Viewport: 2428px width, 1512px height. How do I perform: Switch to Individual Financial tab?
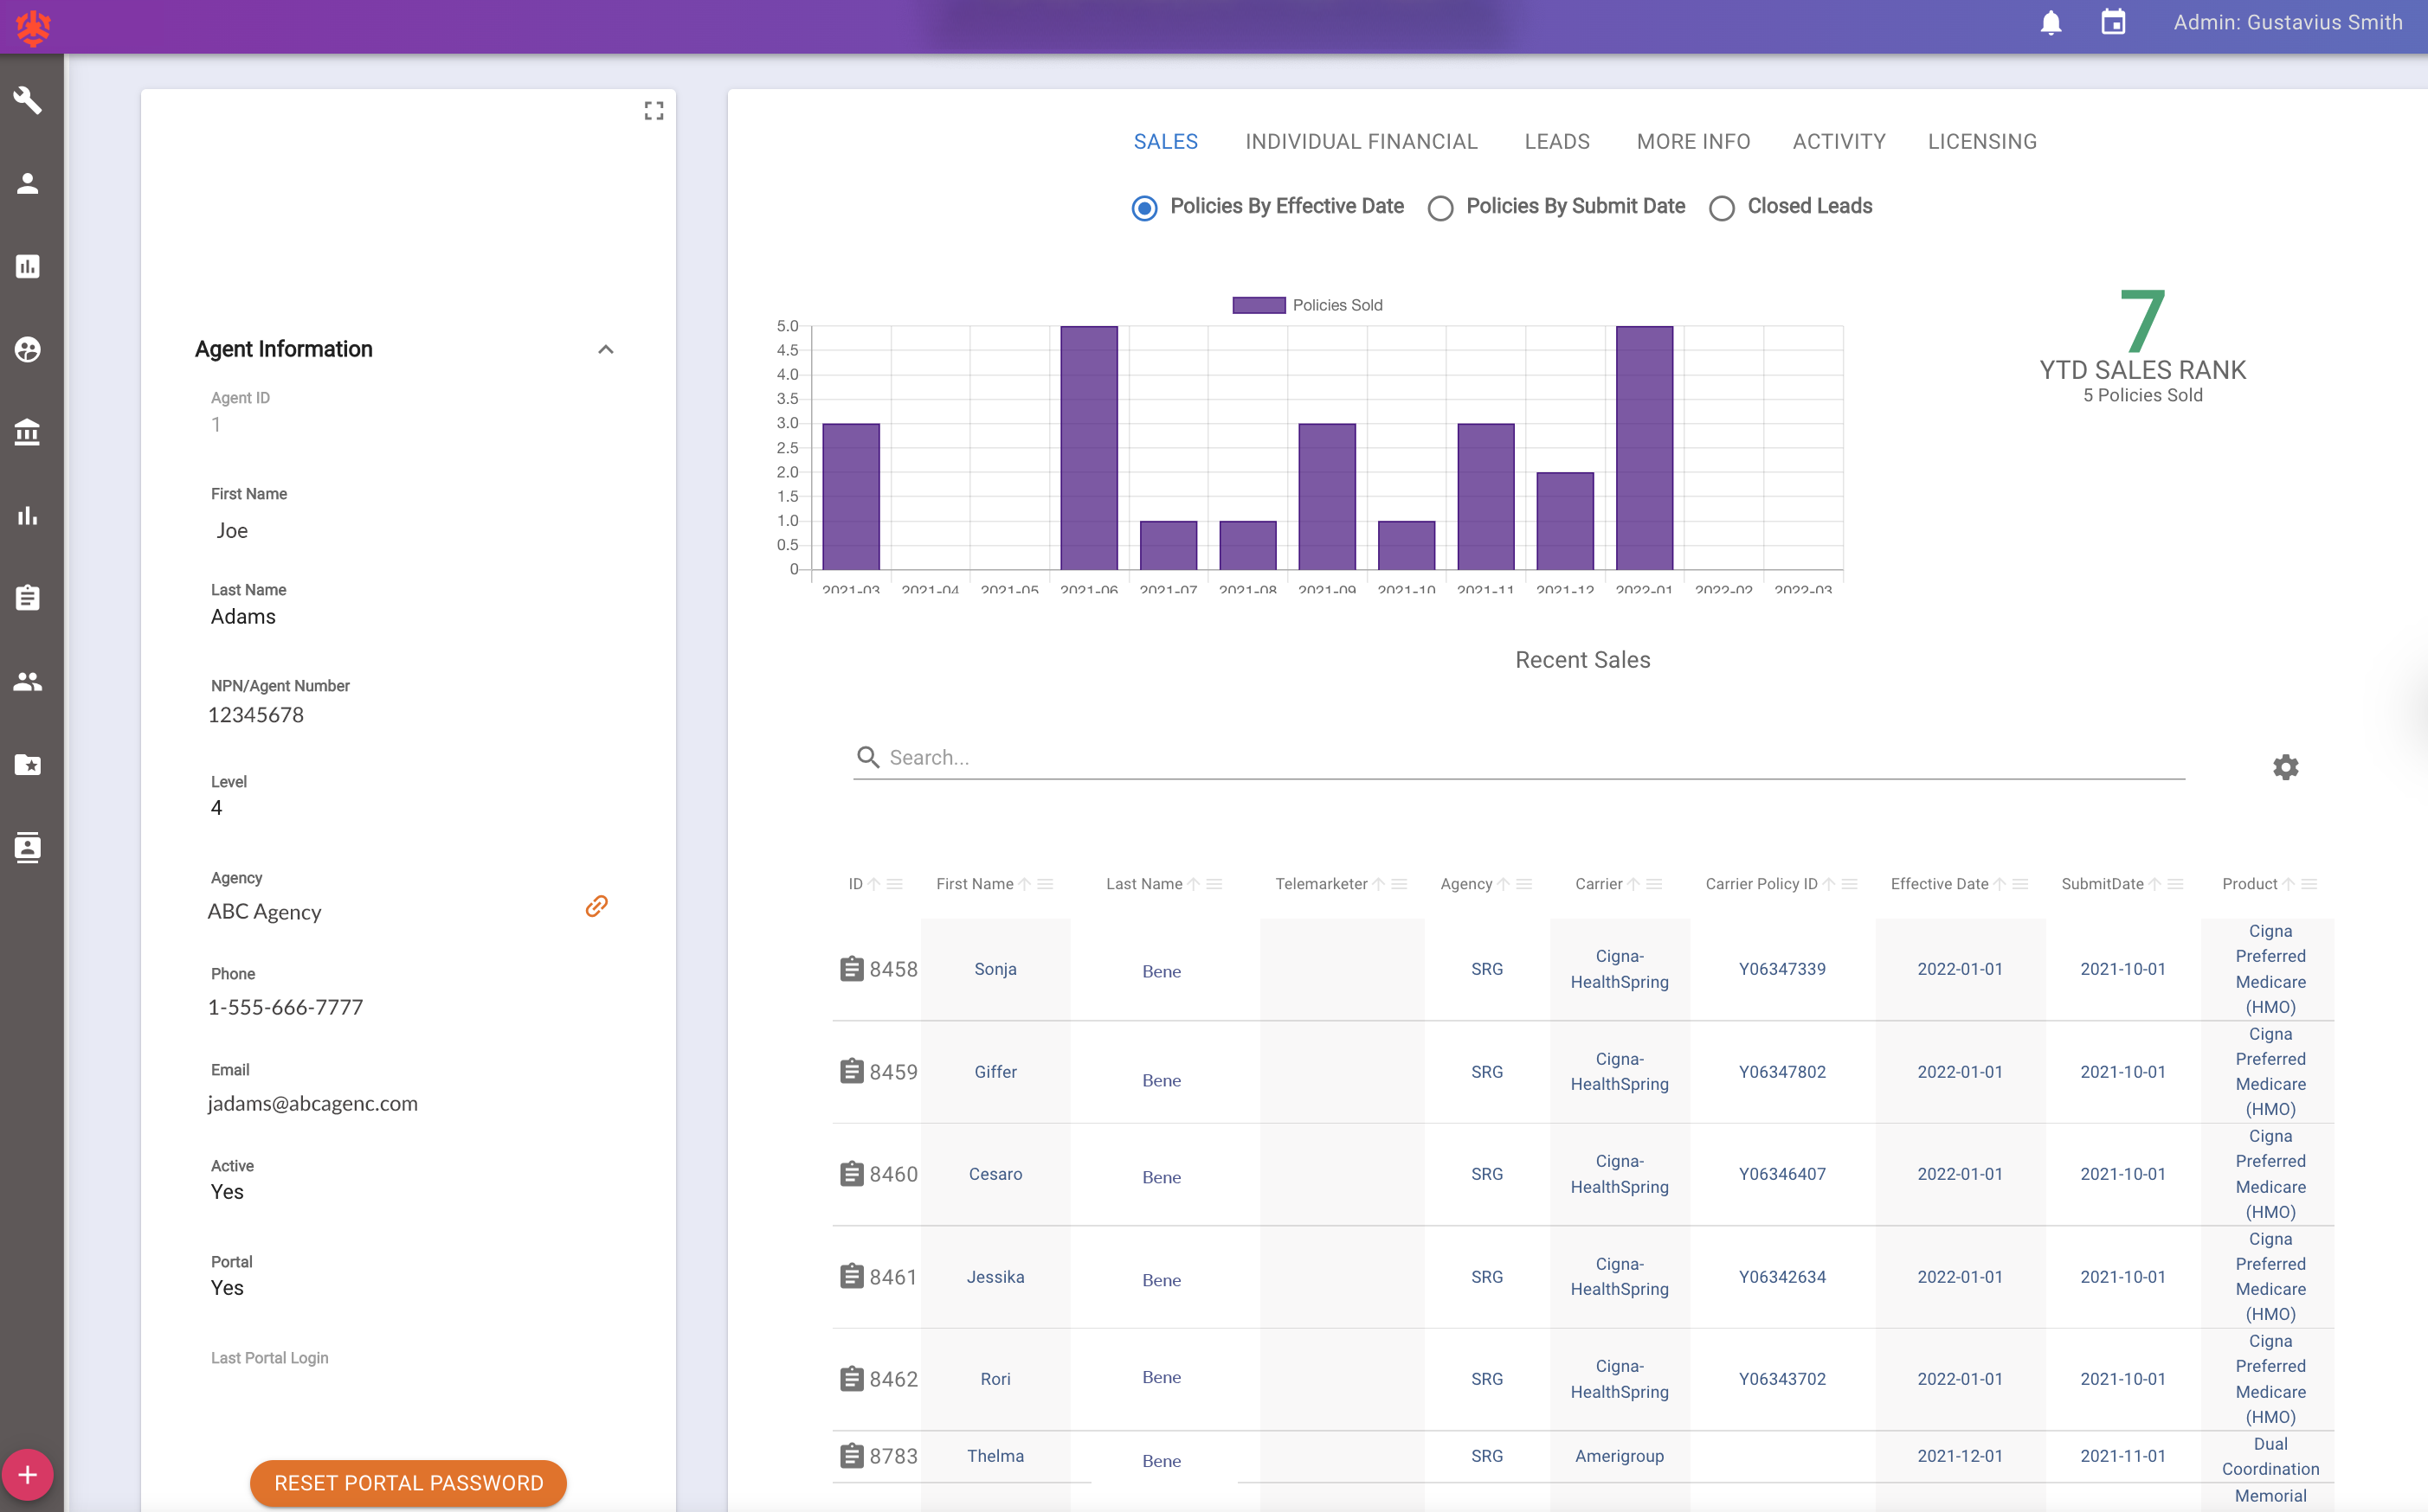click(x=1361, y=142)
